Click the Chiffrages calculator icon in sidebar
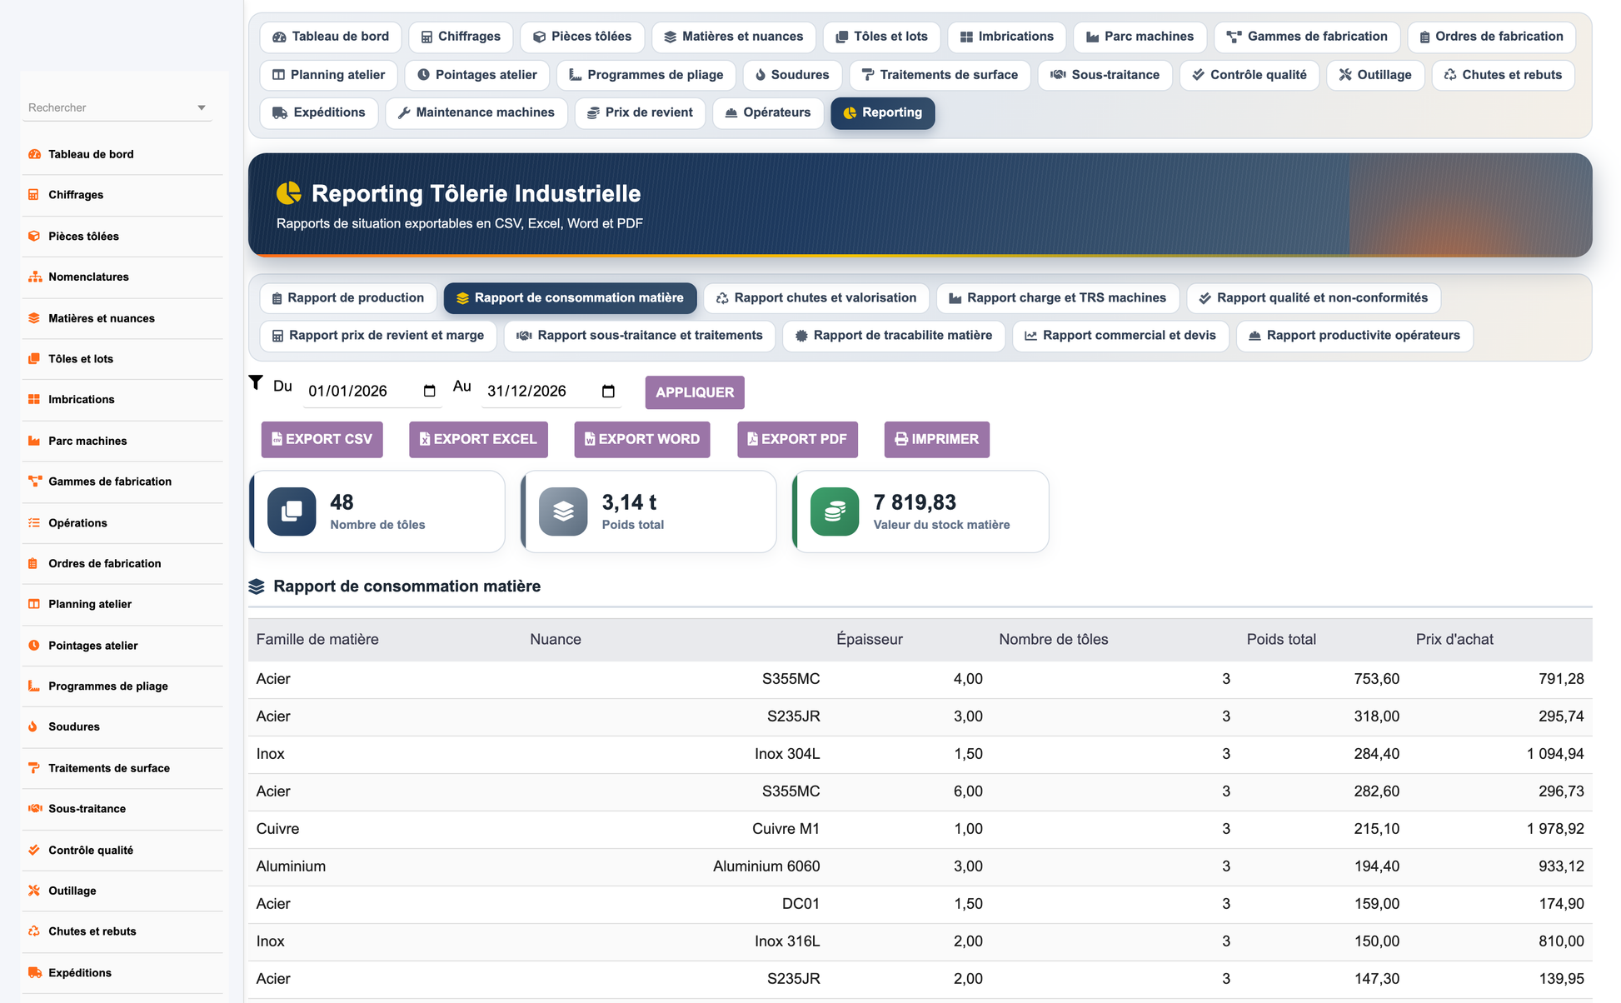Viewport: 1621px width, 1003px height. pyautogui.click(x=34, y=195)
